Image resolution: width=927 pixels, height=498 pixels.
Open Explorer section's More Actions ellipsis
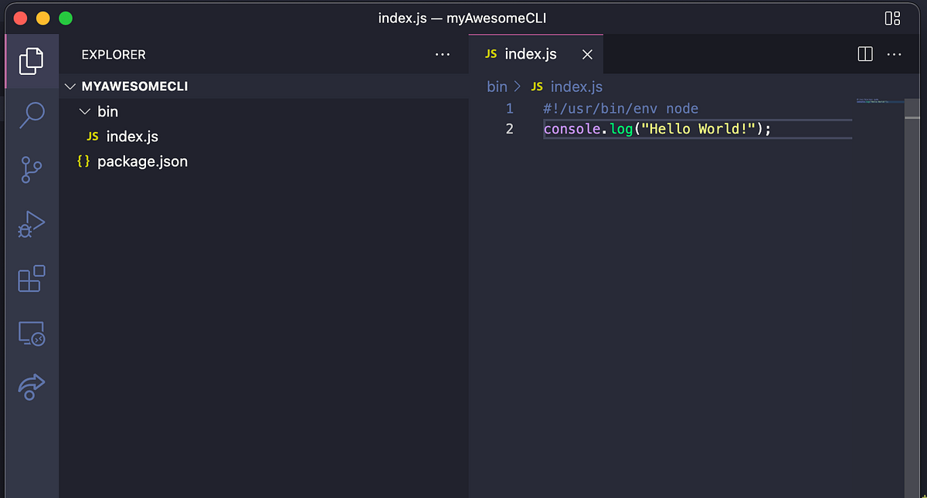[x=442, y=54]
